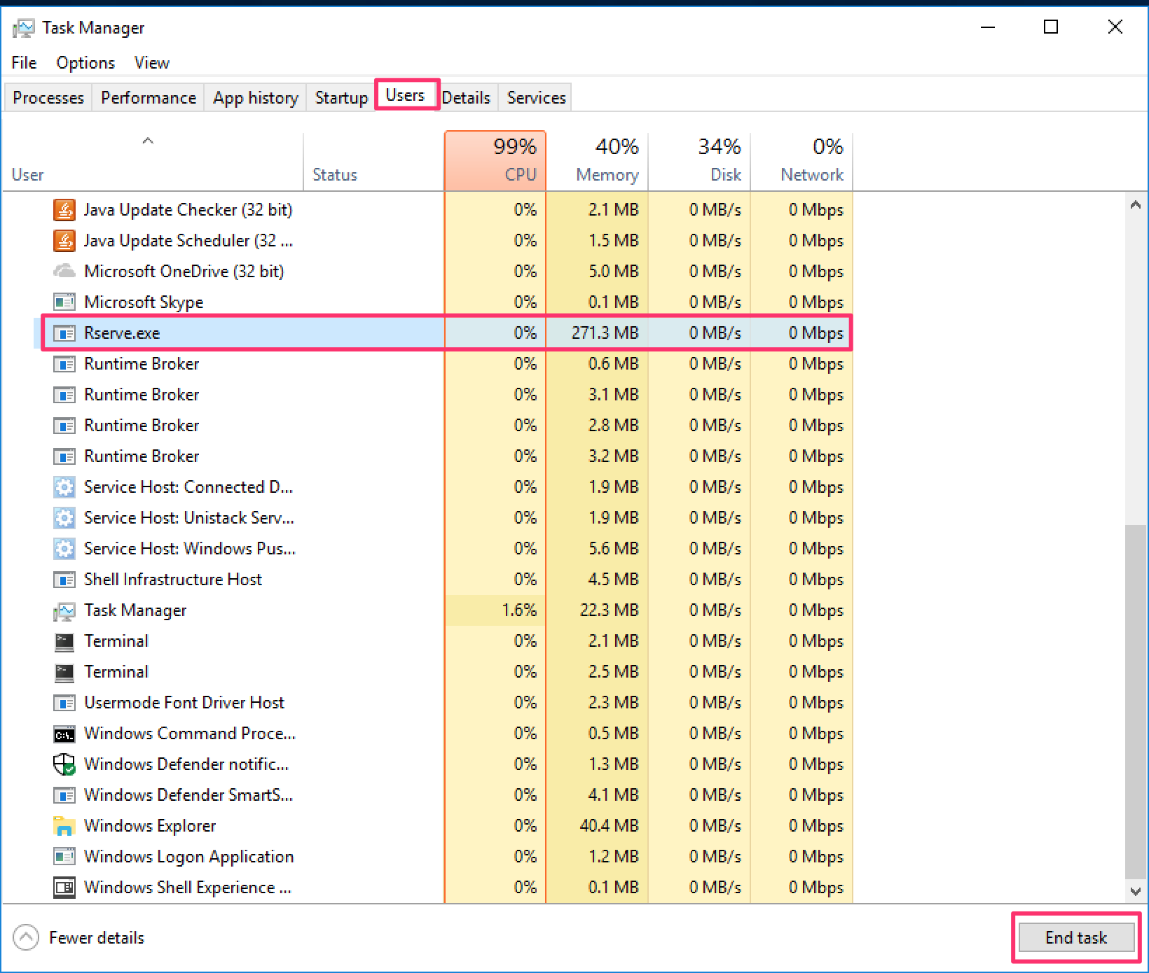
Task: Select the Service Host: Unistack Serv... name
Action: click(189, 518)
